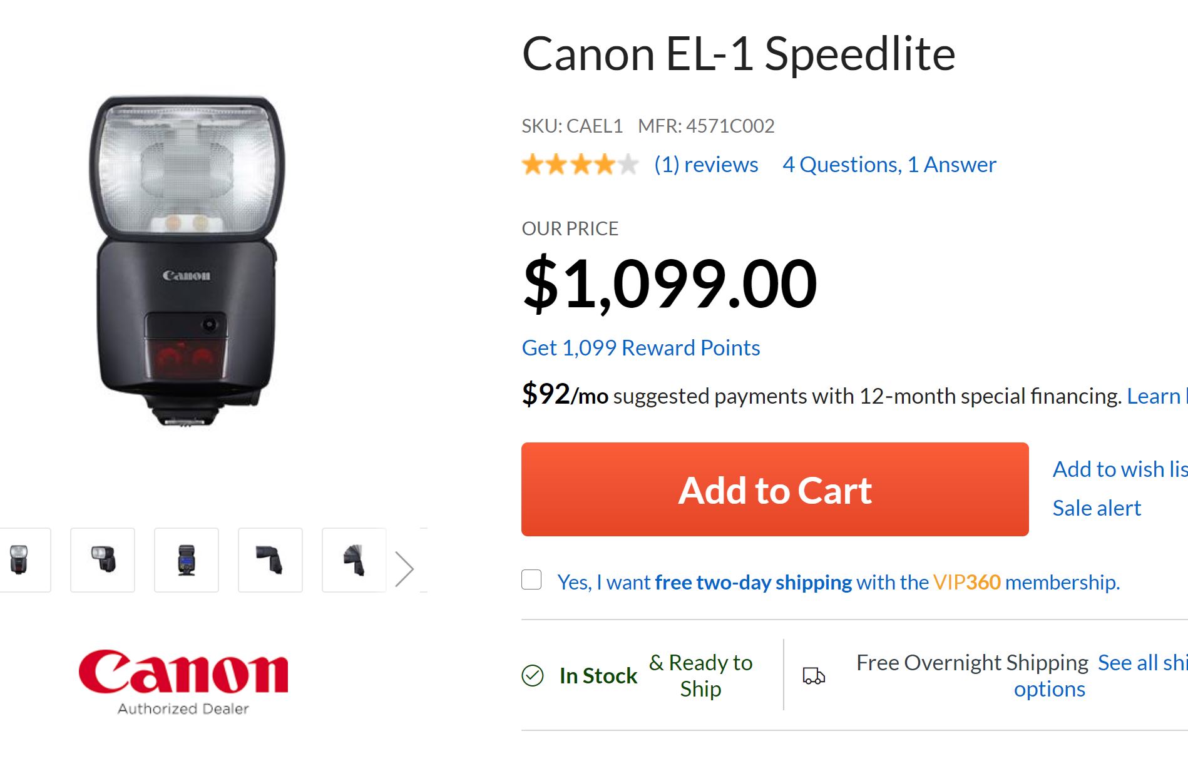Click the Sale alert link

point(1097,508)
